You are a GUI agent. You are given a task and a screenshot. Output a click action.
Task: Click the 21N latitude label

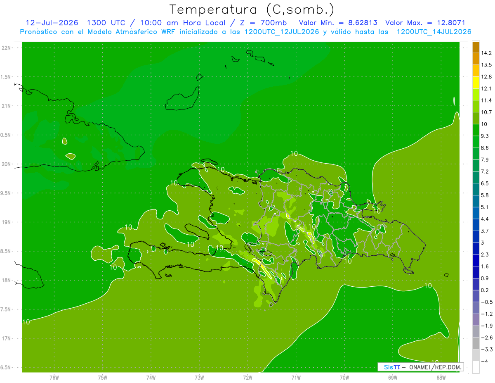coord(6,106)
